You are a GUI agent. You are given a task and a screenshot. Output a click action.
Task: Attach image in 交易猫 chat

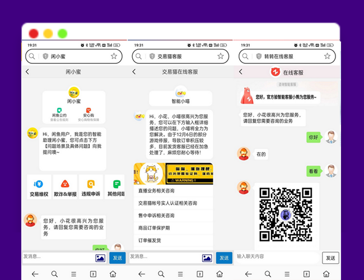pyautogui.click(x=207, y=258)
